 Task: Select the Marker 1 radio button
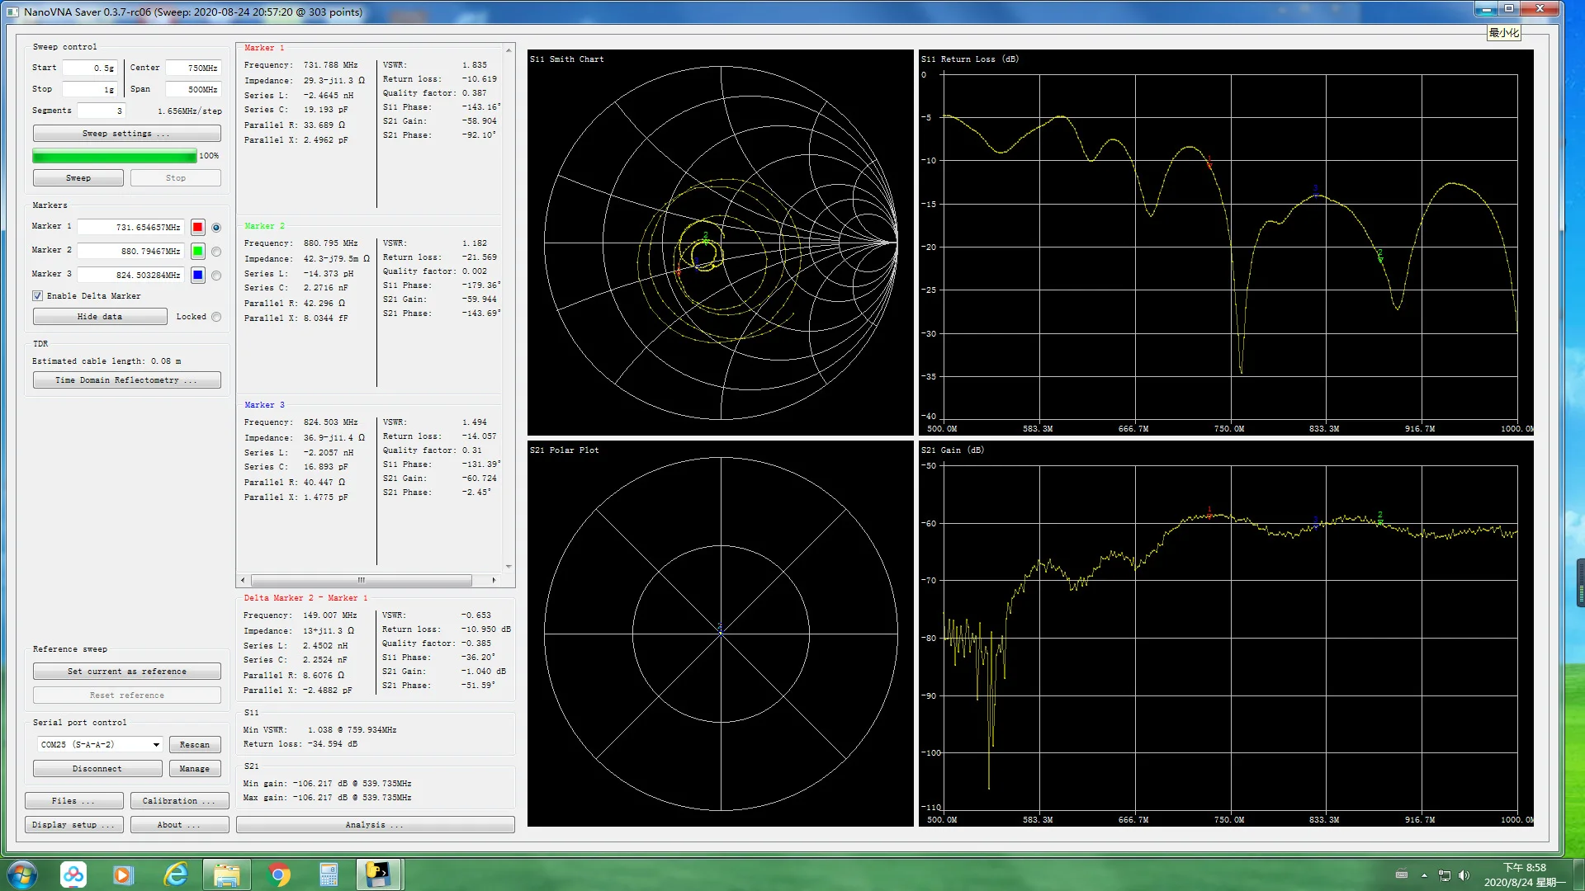coord(216,228)
